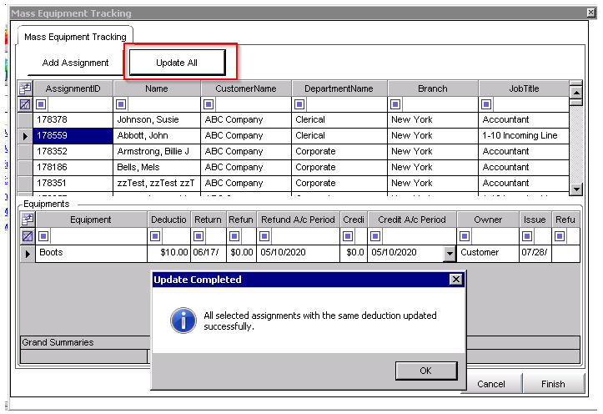The height and width of the screenshot is (414, 603).
Task: Open the Refund A/c Period filter icon
Action: [x=264, y=236]
